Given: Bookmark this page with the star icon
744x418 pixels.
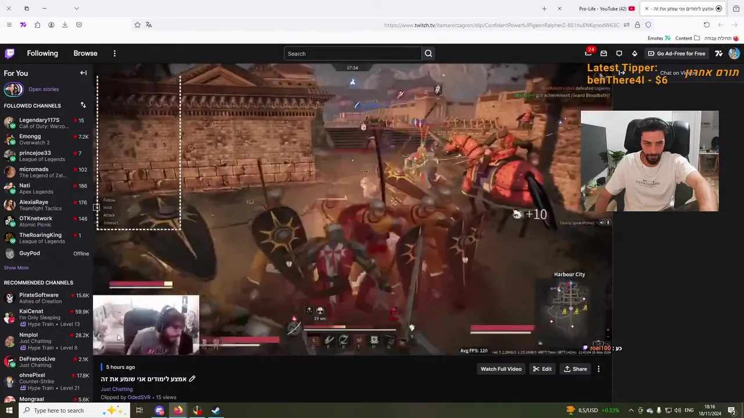Looking at the screenshot, I should (x=137, y=25).
